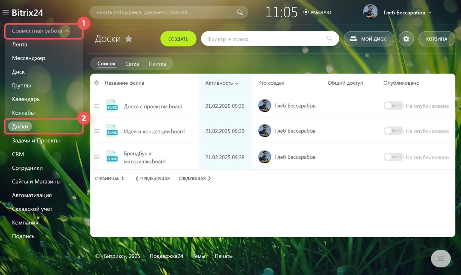
Task: Open disk settings with the gear button
Action: pos(406,39)
